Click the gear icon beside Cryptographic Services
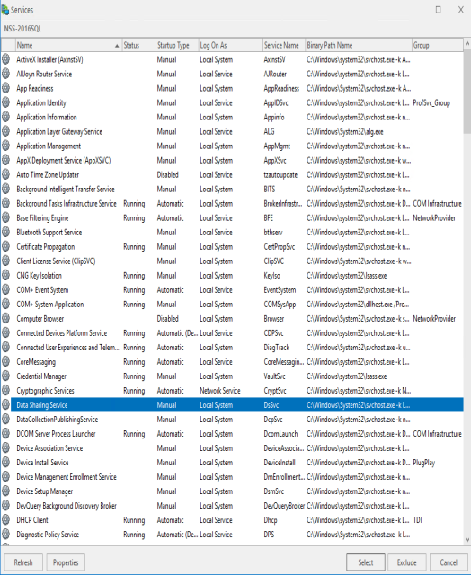The image size is (471, 575). (6, 391)
